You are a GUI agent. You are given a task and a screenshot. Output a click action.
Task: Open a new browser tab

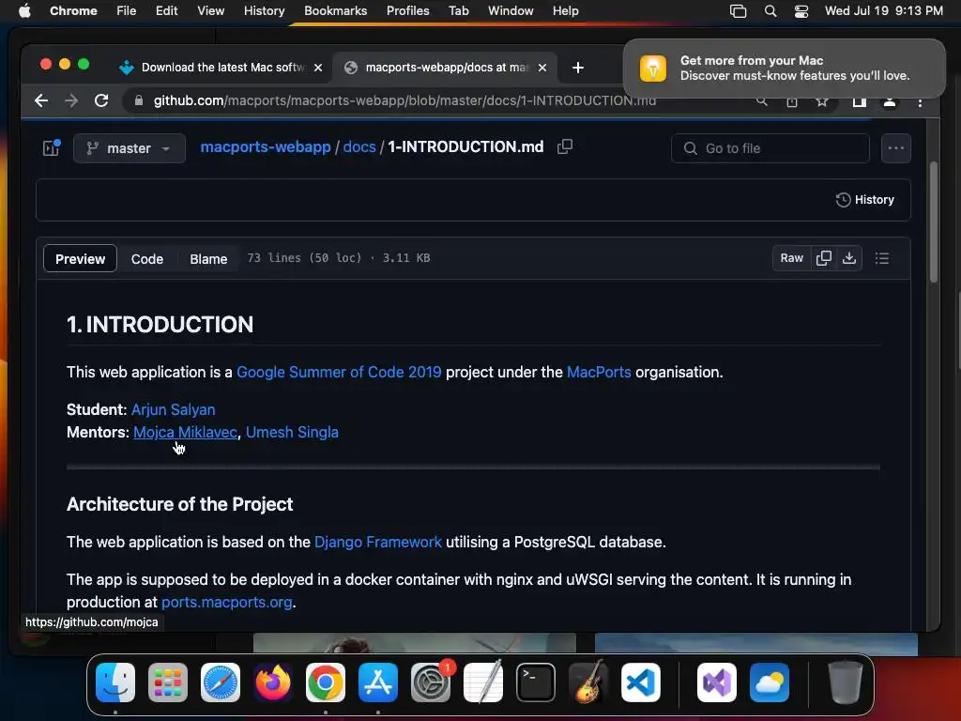tap(577, 68)
